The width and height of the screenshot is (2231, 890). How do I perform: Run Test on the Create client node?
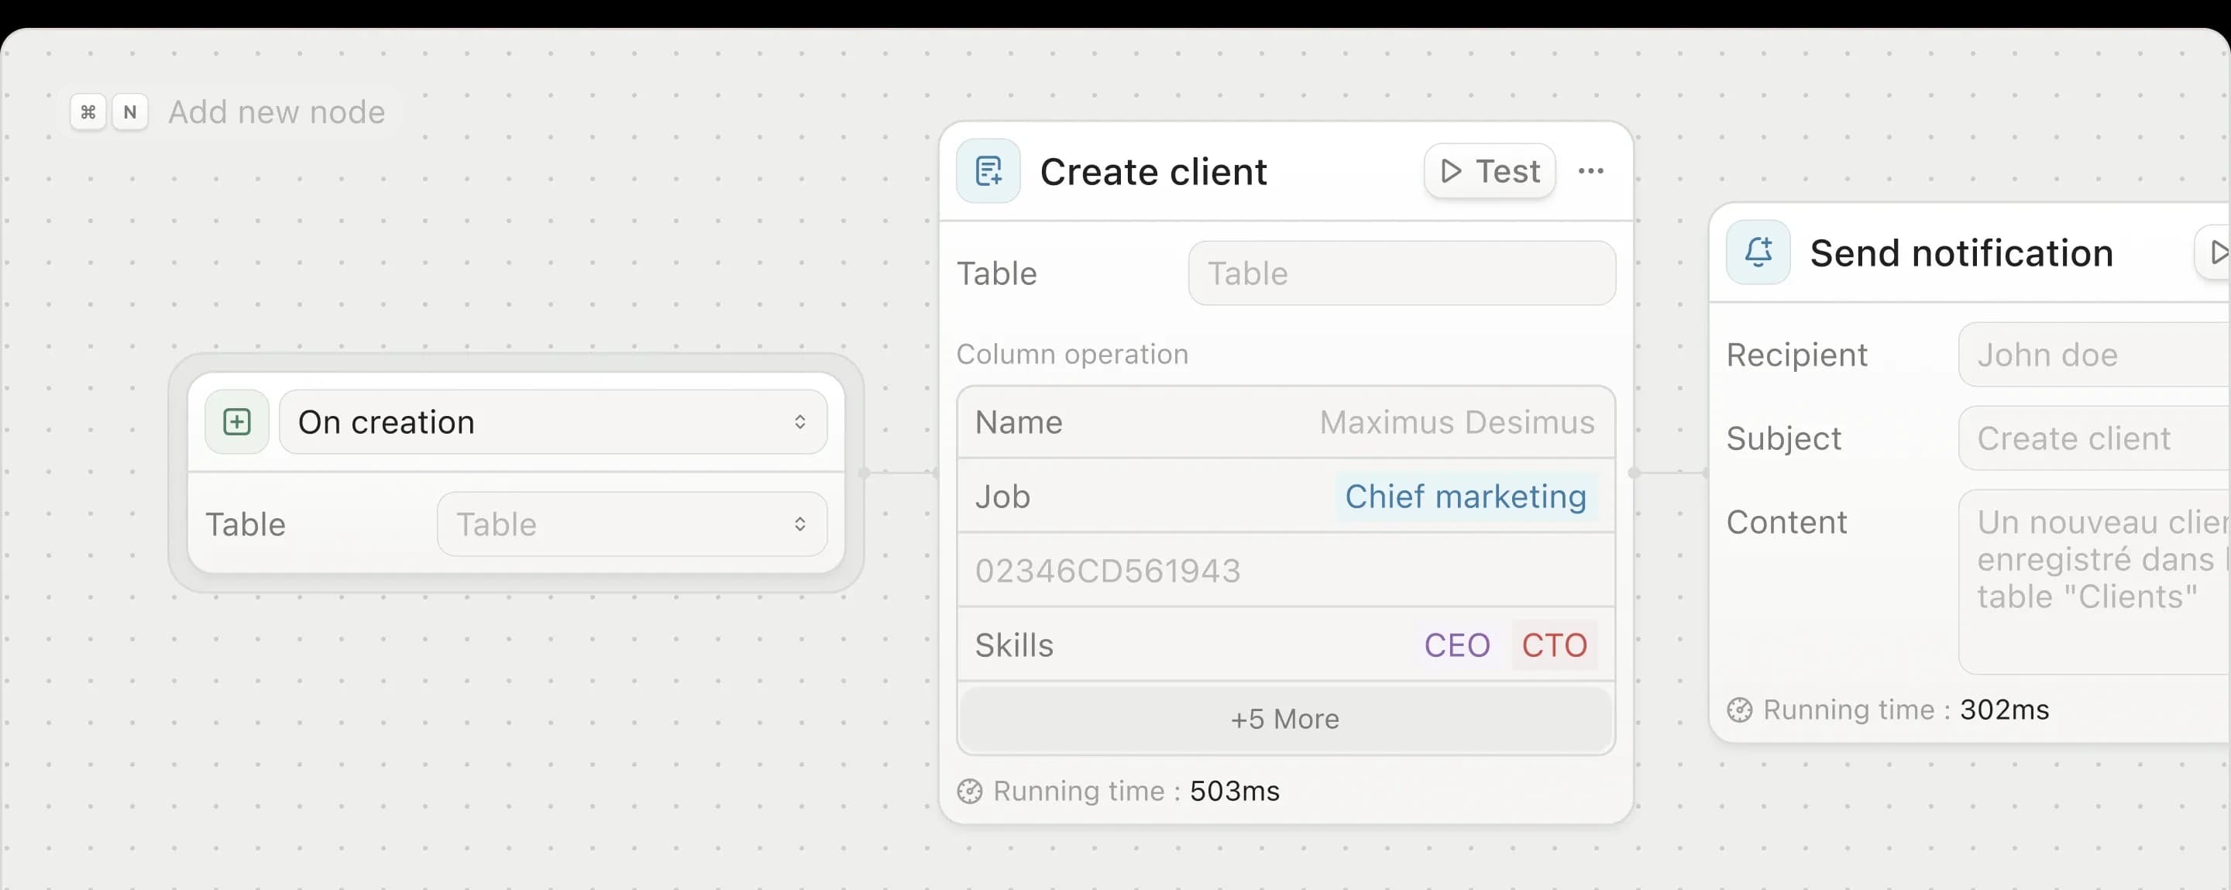coord(1489,170)
